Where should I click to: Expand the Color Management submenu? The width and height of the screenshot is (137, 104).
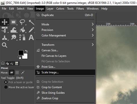65,35
